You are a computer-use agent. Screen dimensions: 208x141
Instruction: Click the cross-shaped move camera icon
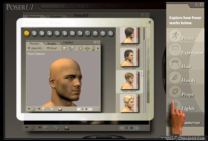coord(87,49)
